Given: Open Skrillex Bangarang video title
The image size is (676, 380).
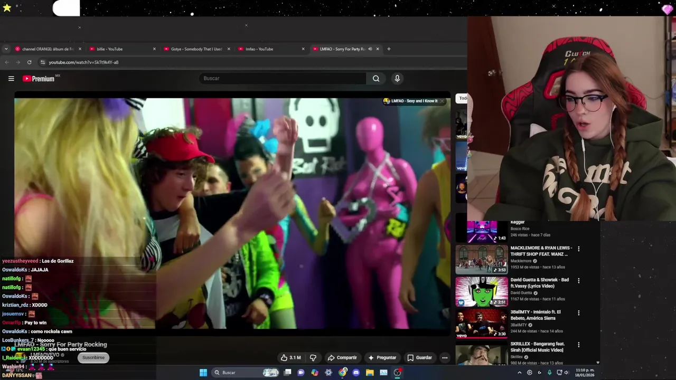Looking at the screenshot, I should [x=537, y=347].
